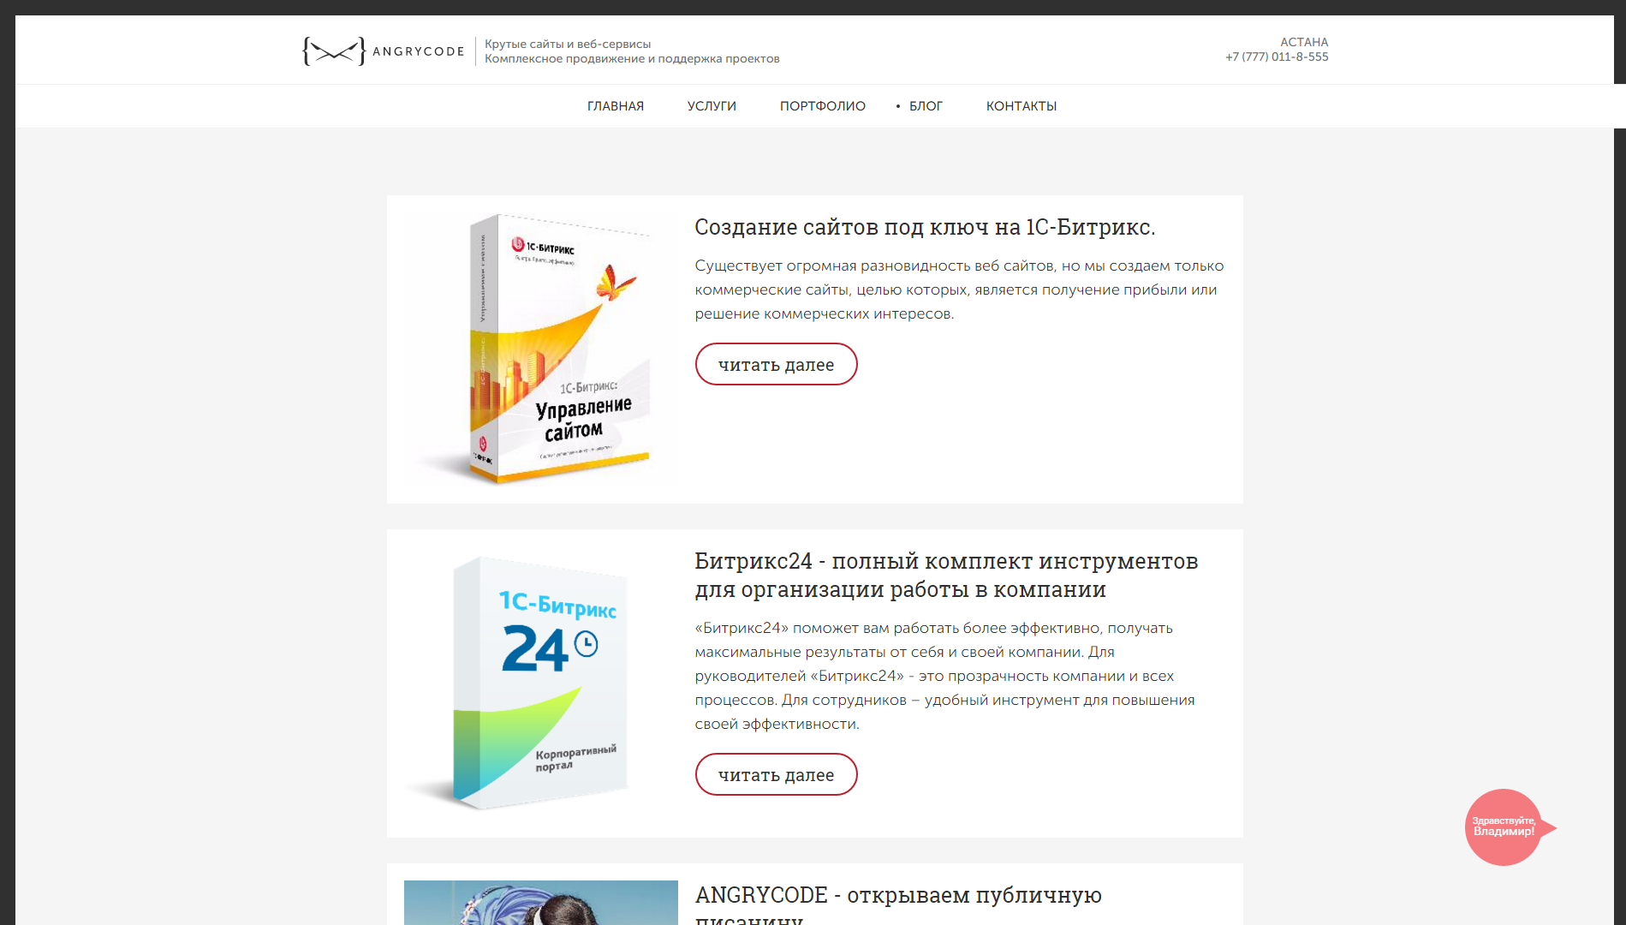Screen dimensions: 1626x925
Task: Click the paragraph starting 'Существует огромная разновидность'
Action: [x=960, y=289]
